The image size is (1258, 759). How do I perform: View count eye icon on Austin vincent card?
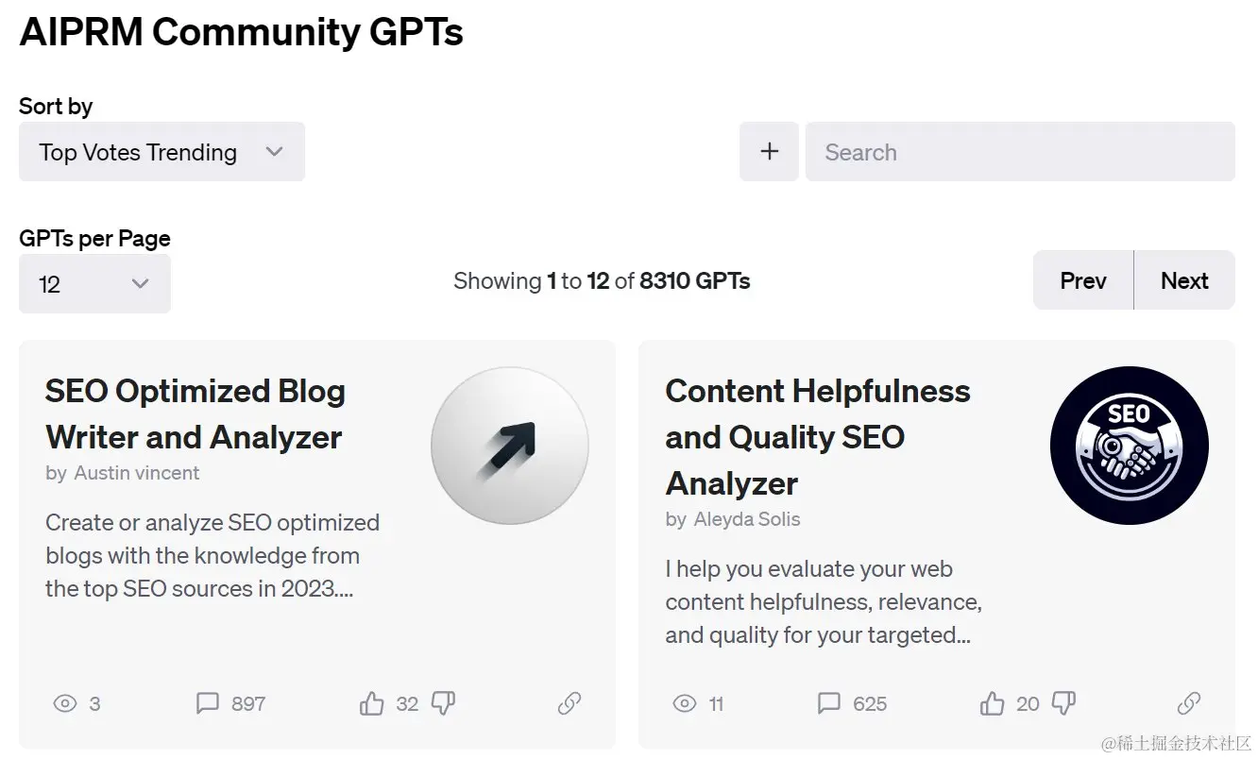[64, 703]
